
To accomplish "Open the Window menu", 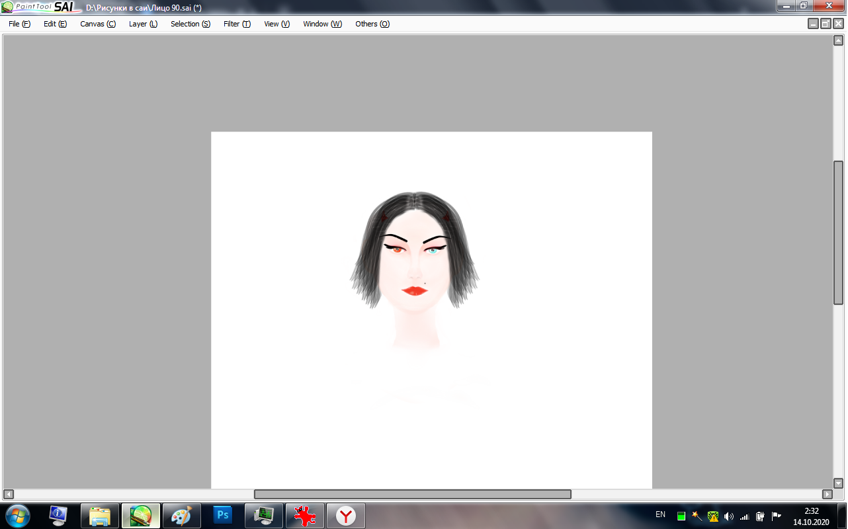I will tap(322, 24).
